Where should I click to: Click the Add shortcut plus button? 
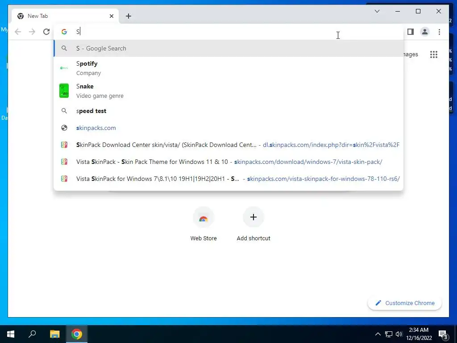253,218
